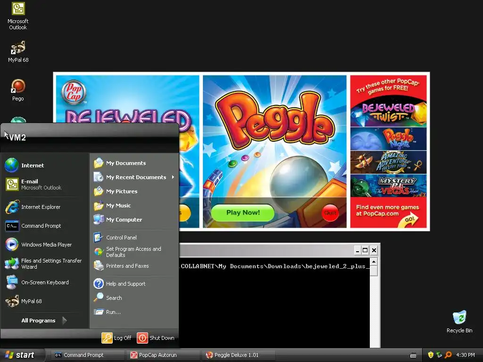483x362 pixels.
Task: Open My Documents folder
Action: pyautogui.click(x=134, y=163)
